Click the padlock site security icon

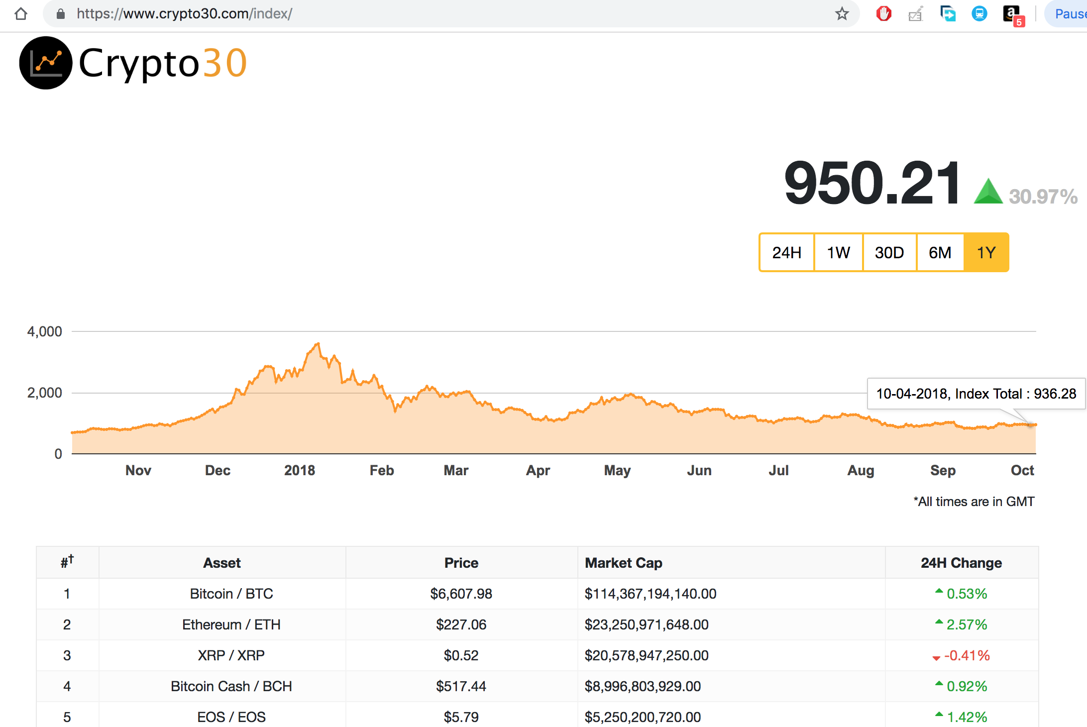coord(61,14)
